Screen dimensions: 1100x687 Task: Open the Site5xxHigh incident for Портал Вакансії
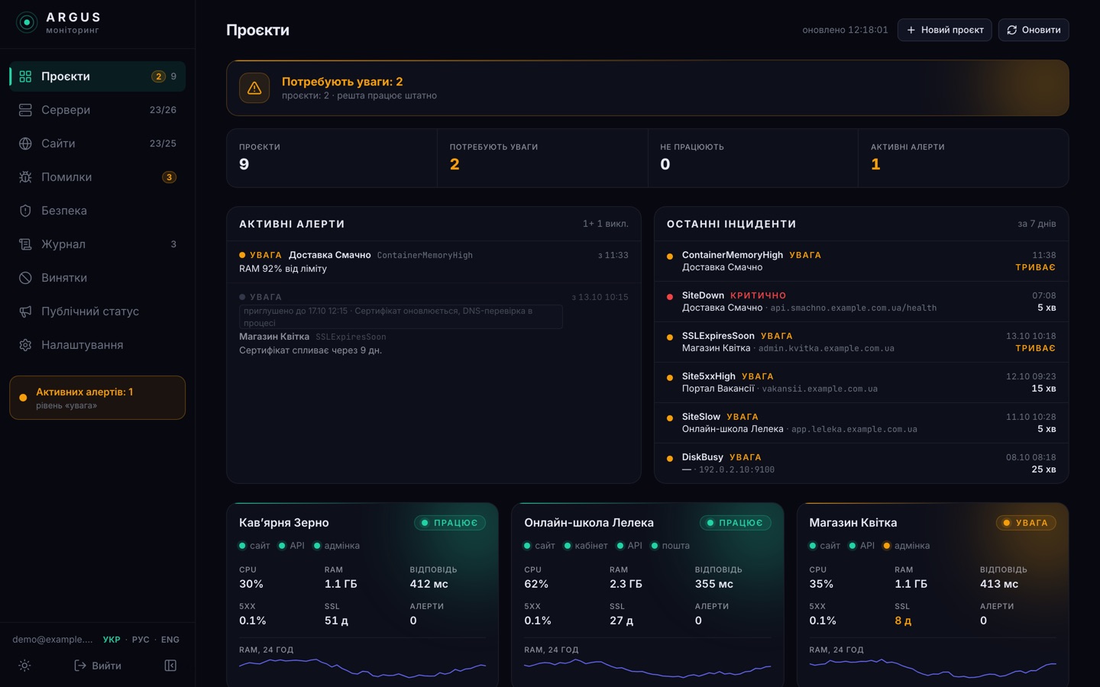click(862, 382)
